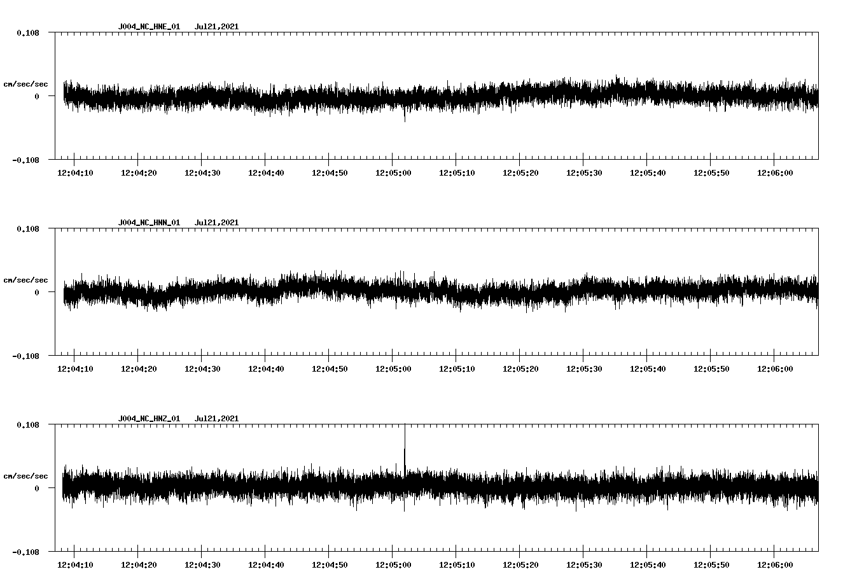Select the Jul21,2021 date on the middle plot
This screenshot has height=588, width=864.
tap(217, 222)
